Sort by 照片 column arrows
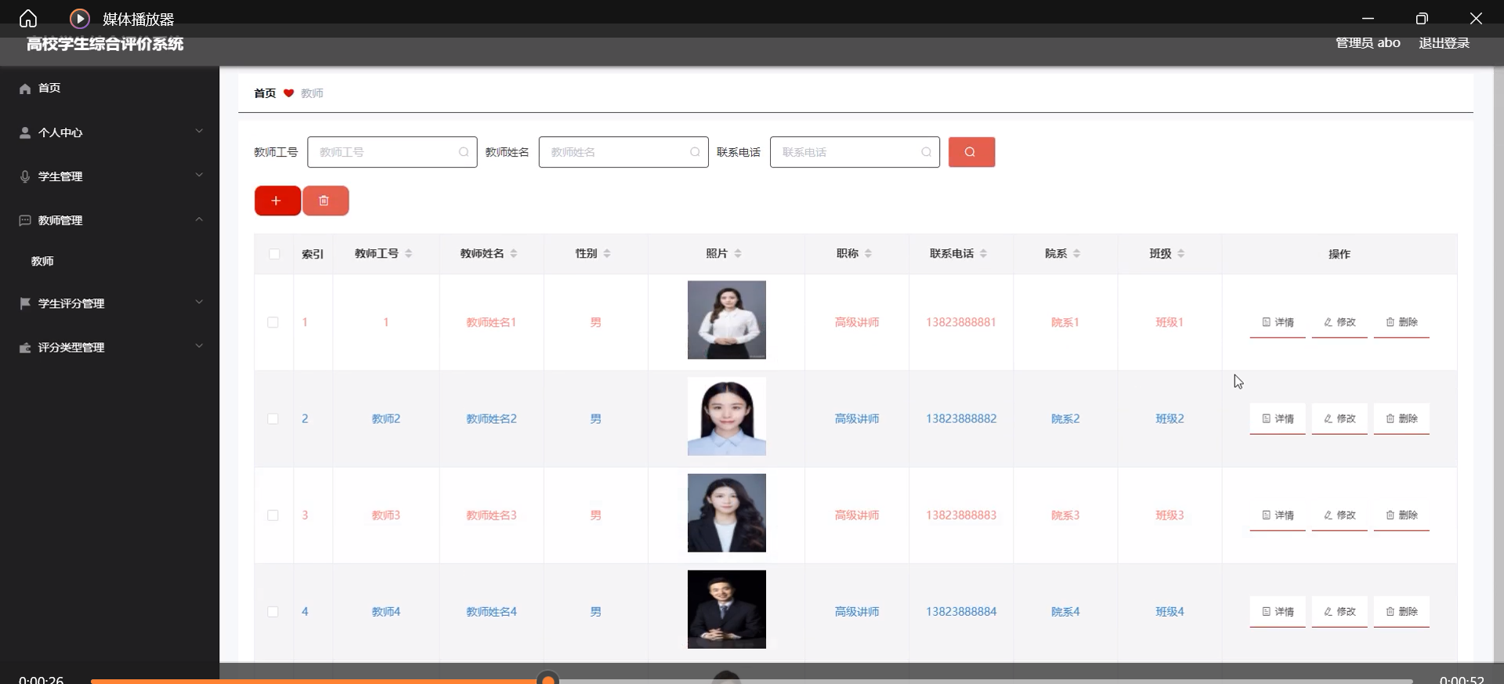 [x=738, y=253]
